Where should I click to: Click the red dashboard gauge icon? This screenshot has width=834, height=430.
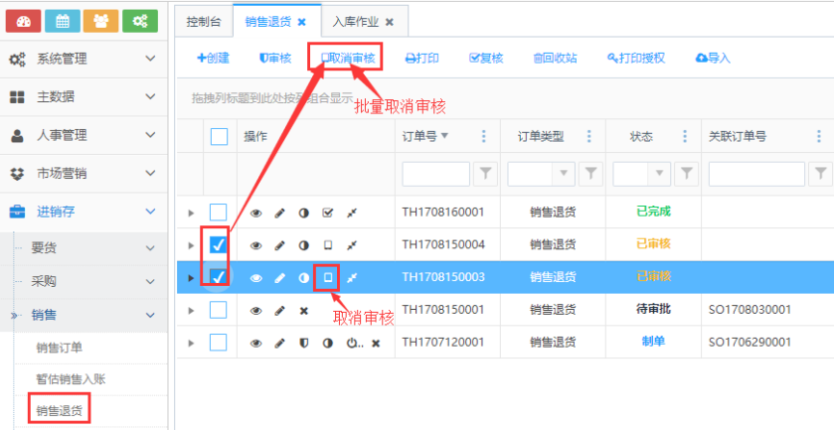(x=24, y=20)
